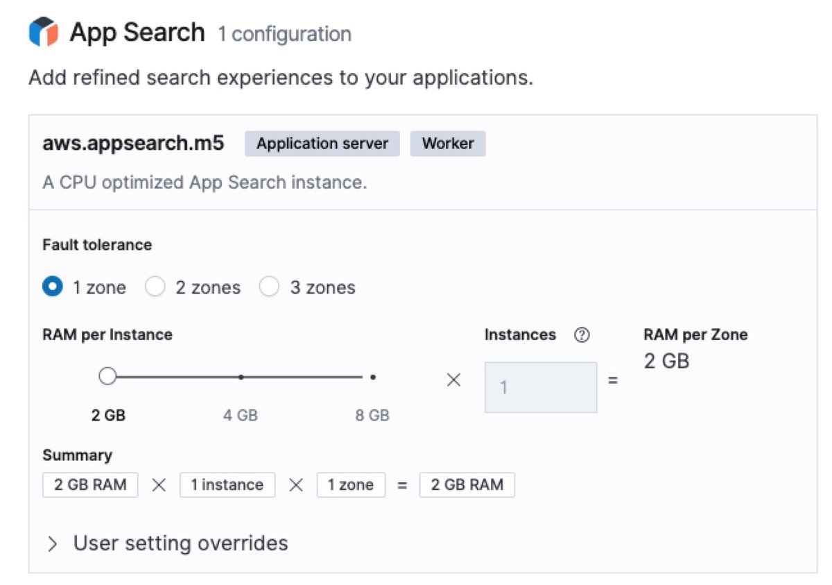The width and height of the screenshot is (832, 585).
Task: Click the chevron beside User setting overrides
Action: 53,543
